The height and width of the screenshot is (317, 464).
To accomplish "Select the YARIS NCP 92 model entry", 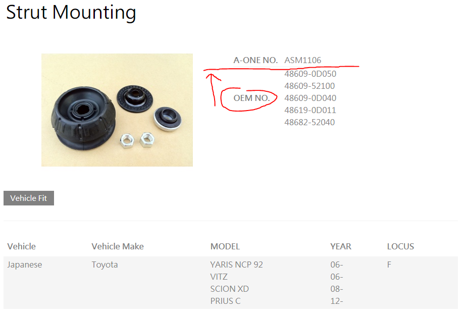I will (237, 265).
